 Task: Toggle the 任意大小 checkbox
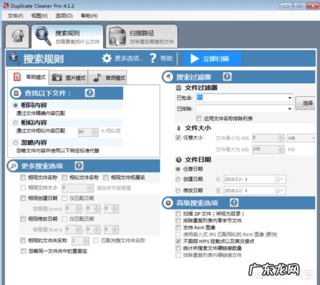click(x=178, y=138)
